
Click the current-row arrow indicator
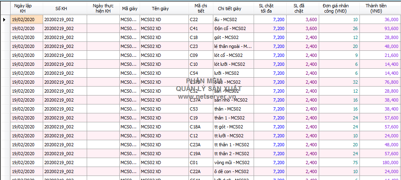[x=5, y=20]
